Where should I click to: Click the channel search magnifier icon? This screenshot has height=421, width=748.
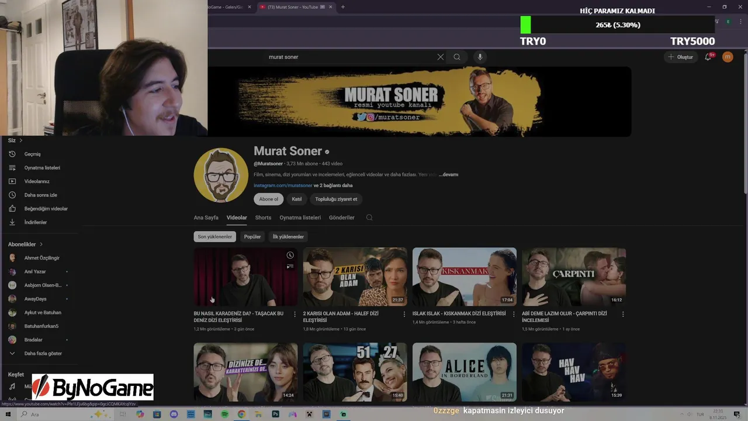point(369,218)
